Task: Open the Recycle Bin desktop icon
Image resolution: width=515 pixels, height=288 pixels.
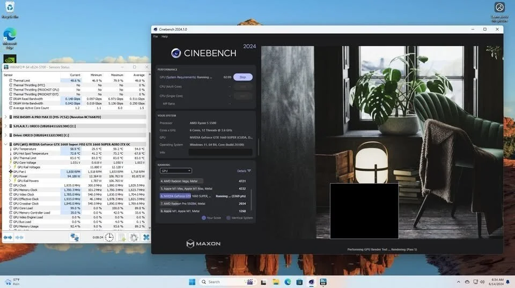Action: click(10, 10)
